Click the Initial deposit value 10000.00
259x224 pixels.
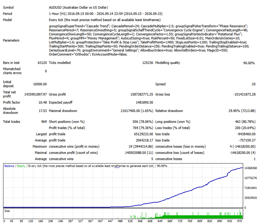point(40,84)
